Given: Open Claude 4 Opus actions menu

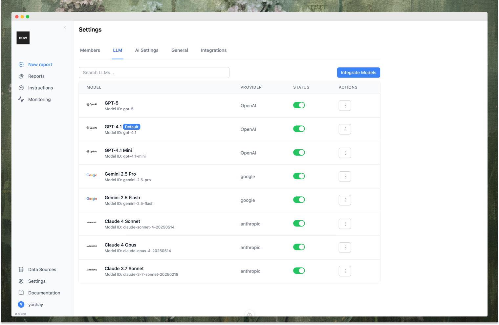Looking at the screenshot, I should click(x=345, y=248).
